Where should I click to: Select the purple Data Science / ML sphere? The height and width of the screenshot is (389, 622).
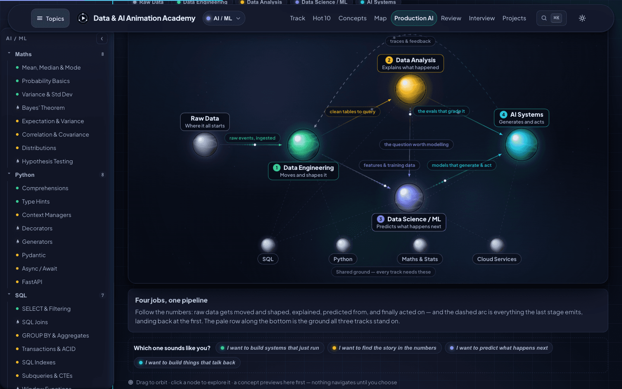point(409,198)
